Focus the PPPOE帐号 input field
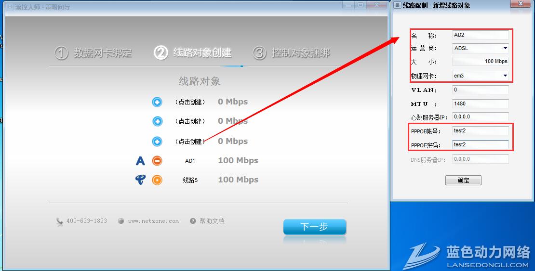 (480, 131)
